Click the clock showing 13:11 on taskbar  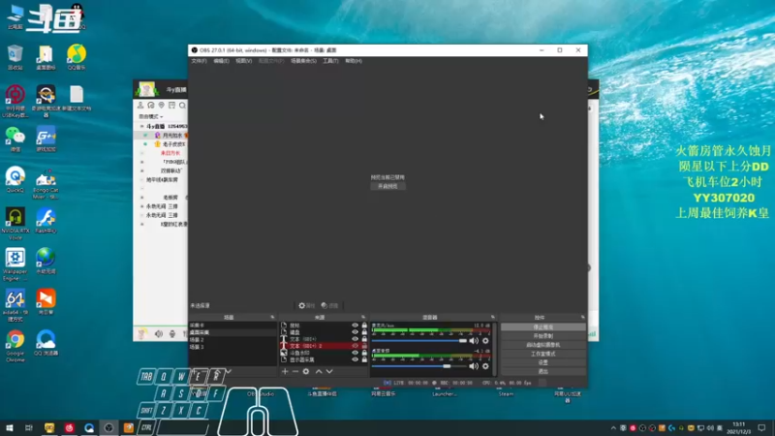(x=739, y=427)
